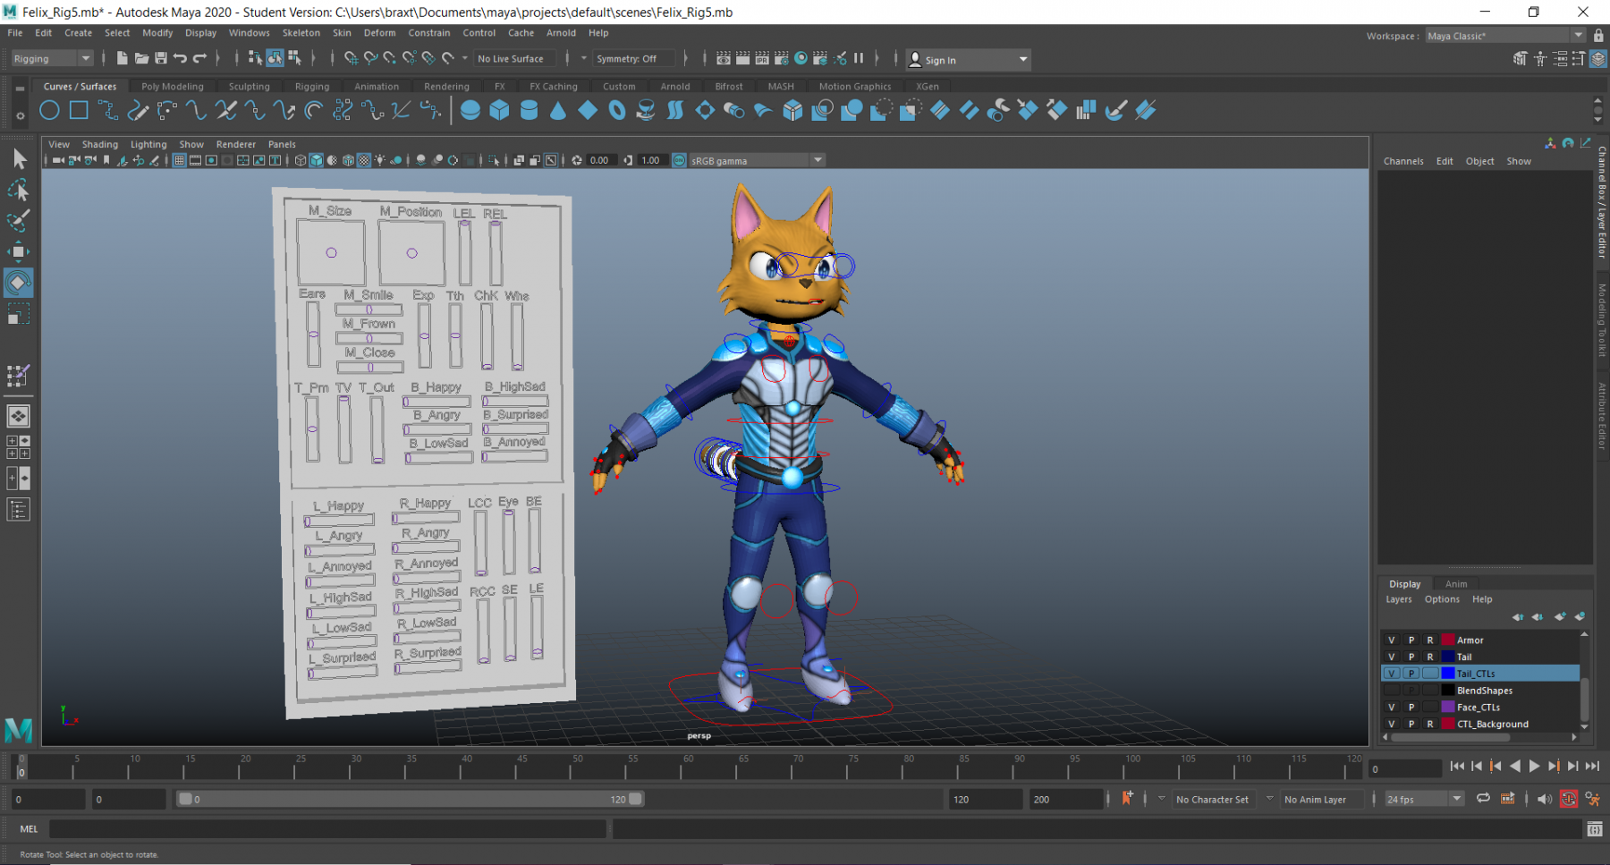Toggle the R display type on Armor layer
The height and width of the screenshot is (865, 1610).
(1430, 640)
